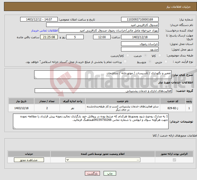This screenshot has width=197, height=180.
Task: Click service code cell ژ-82-829
Action: point(173,108)
